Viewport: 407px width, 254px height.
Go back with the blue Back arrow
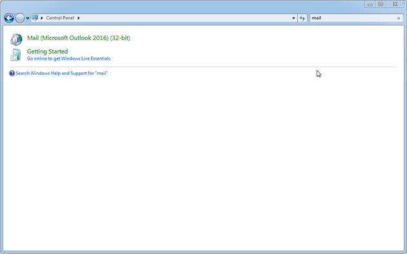click(x=9, y=18)
